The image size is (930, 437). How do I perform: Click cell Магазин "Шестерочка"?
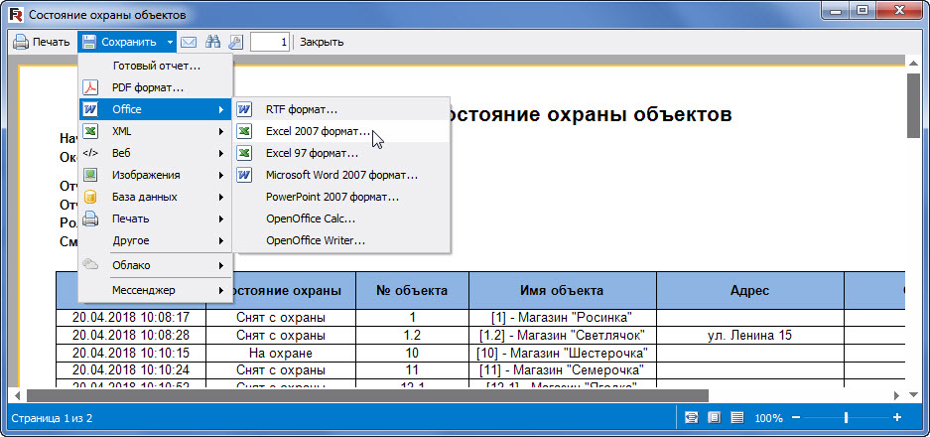pos(563,353)
